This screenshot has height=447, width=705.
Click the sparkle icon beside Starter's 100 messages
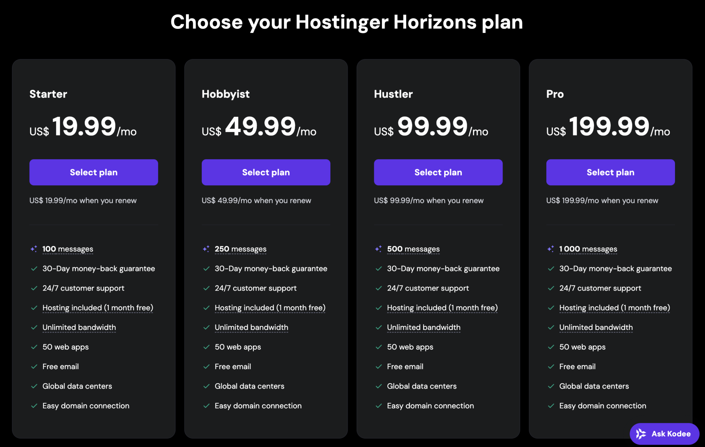(x=34, y=248)
